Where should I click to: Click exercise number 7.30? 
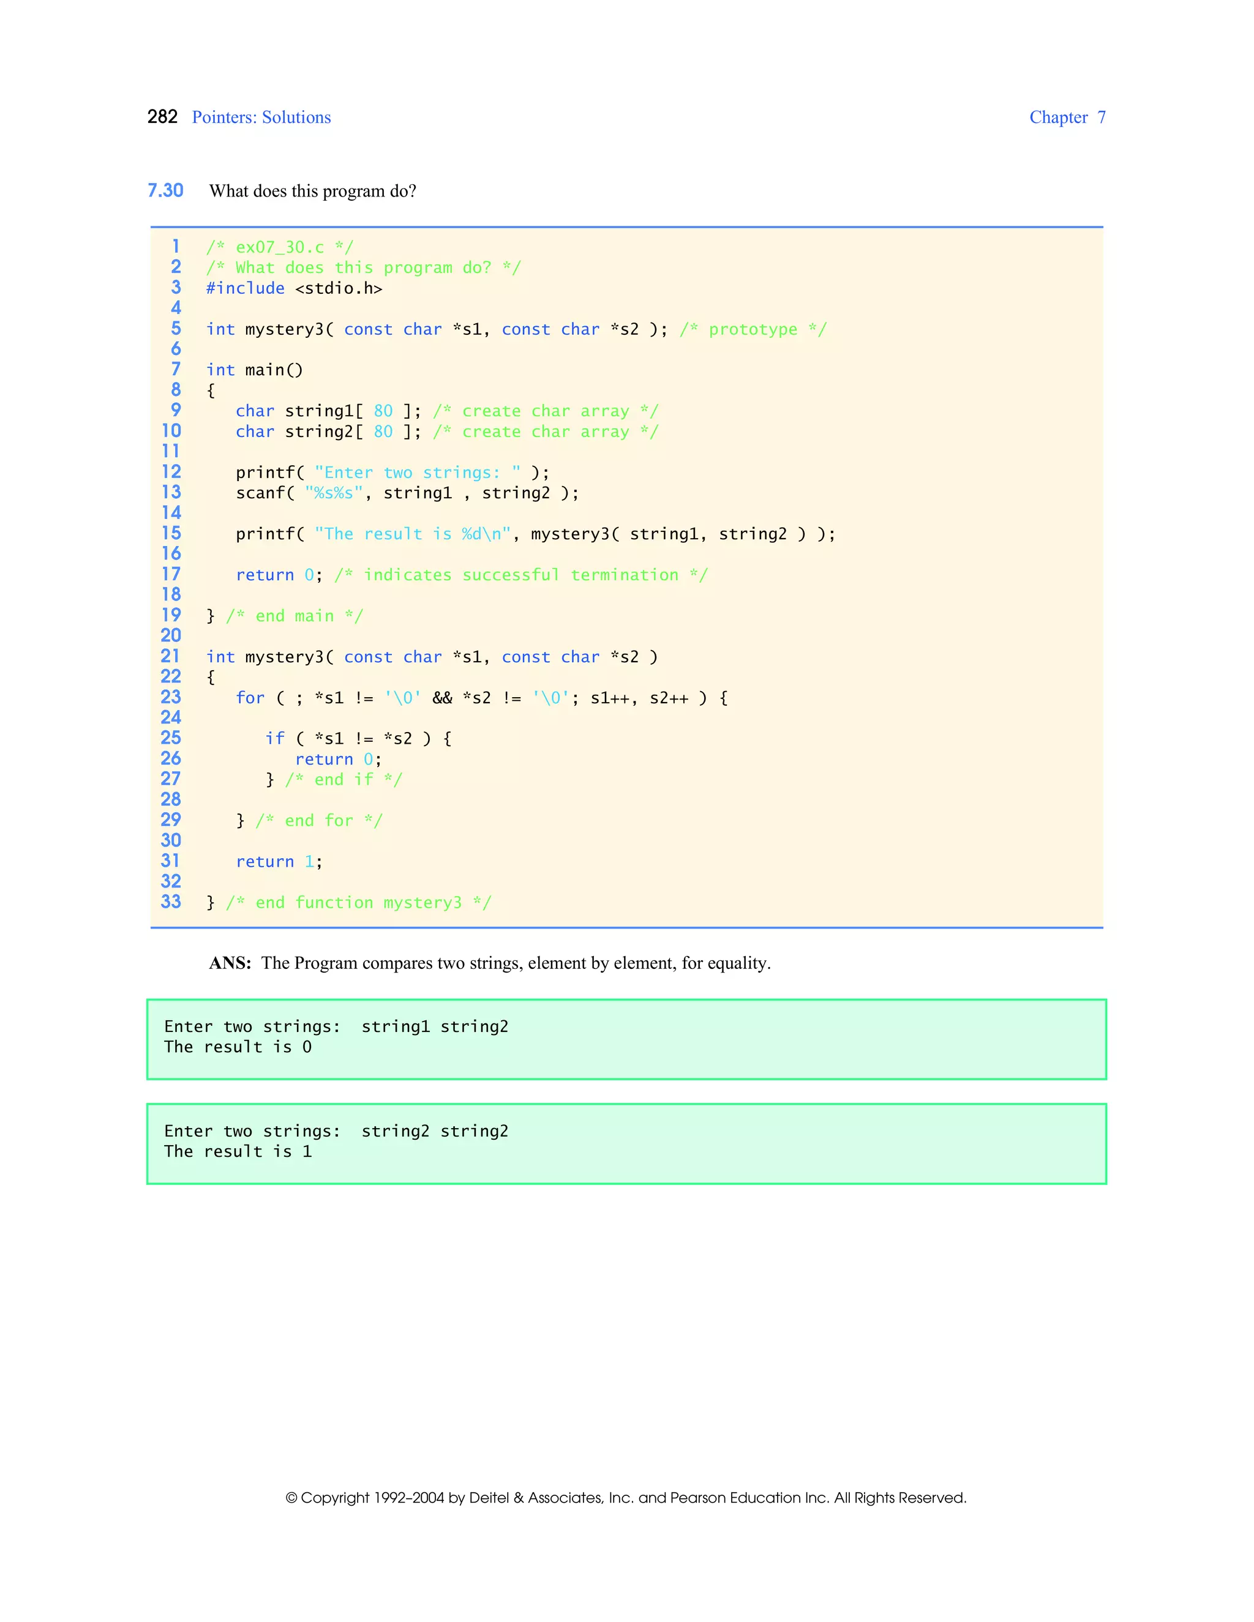point(165,191)
